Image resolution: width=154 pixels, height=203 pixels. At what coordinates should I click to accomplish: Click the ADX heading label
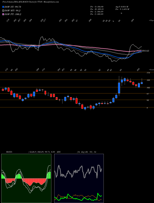[59, 152]
